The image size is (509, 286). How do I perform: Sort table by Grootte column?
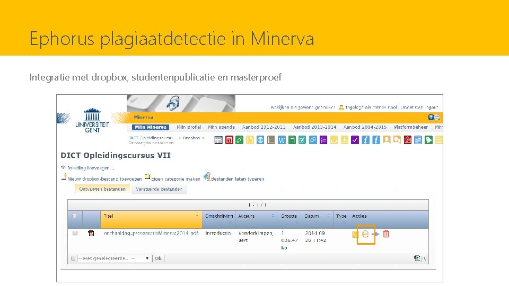tap(289, 216)
